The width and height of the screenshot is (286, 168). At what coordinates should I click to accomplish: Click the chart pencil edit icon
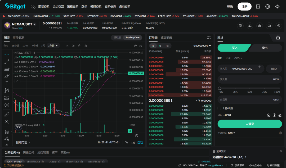click(79, 46)
